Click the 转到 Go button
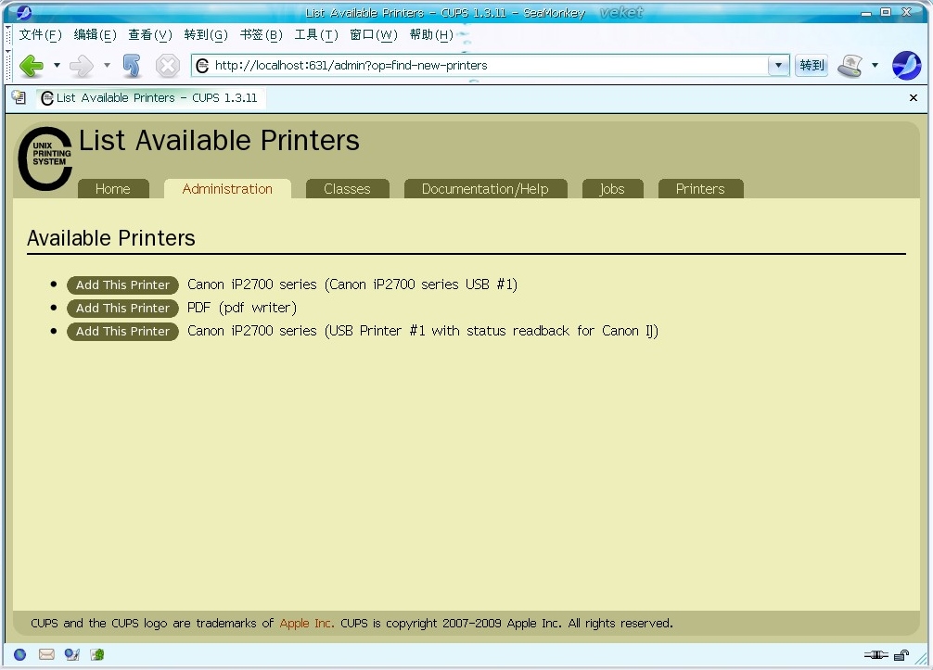933x670 pixels. (x=812, y=66)
